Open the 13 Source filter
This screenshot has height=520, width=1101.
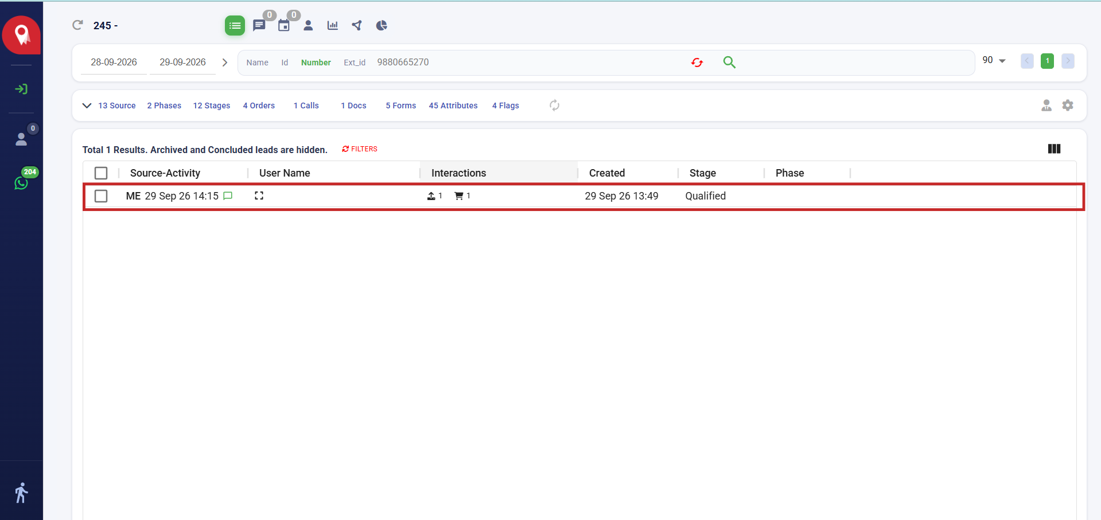pyautogui.click(x=117, y=105)
